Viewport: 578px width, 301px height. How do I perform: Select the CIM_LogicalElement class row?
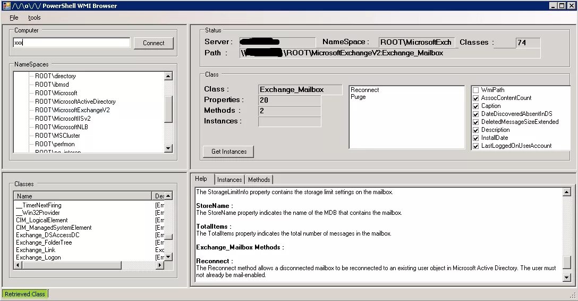[41, 220]
